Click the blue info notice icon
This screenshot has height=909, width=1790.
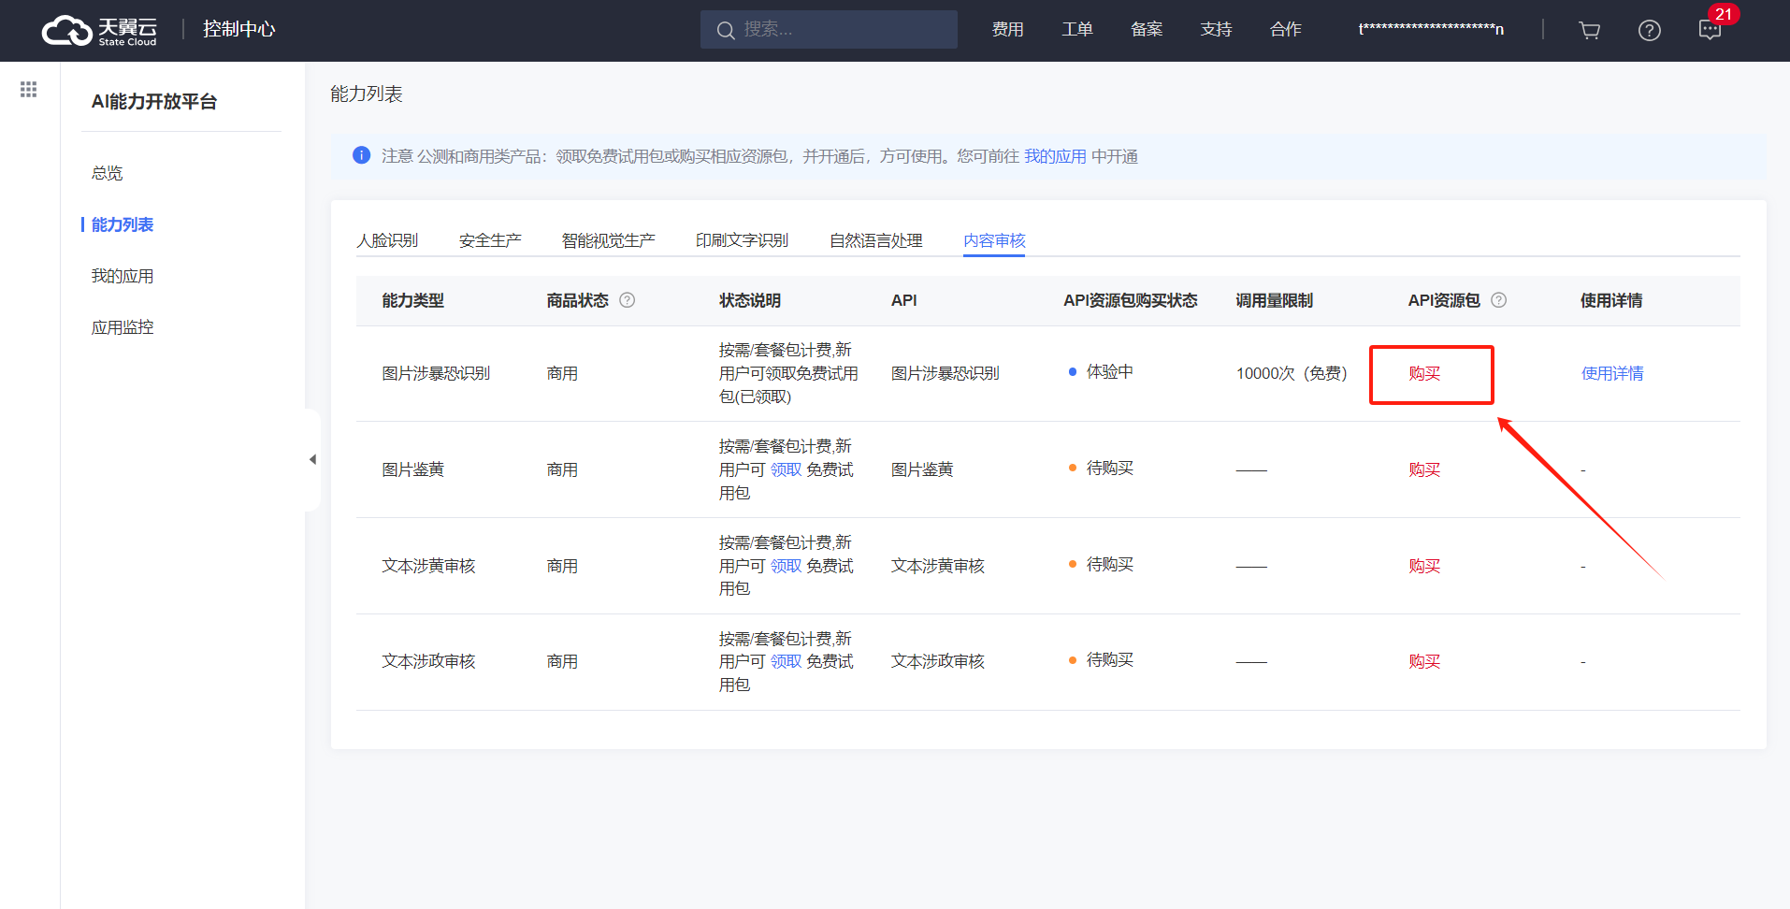tap(362, 155)
